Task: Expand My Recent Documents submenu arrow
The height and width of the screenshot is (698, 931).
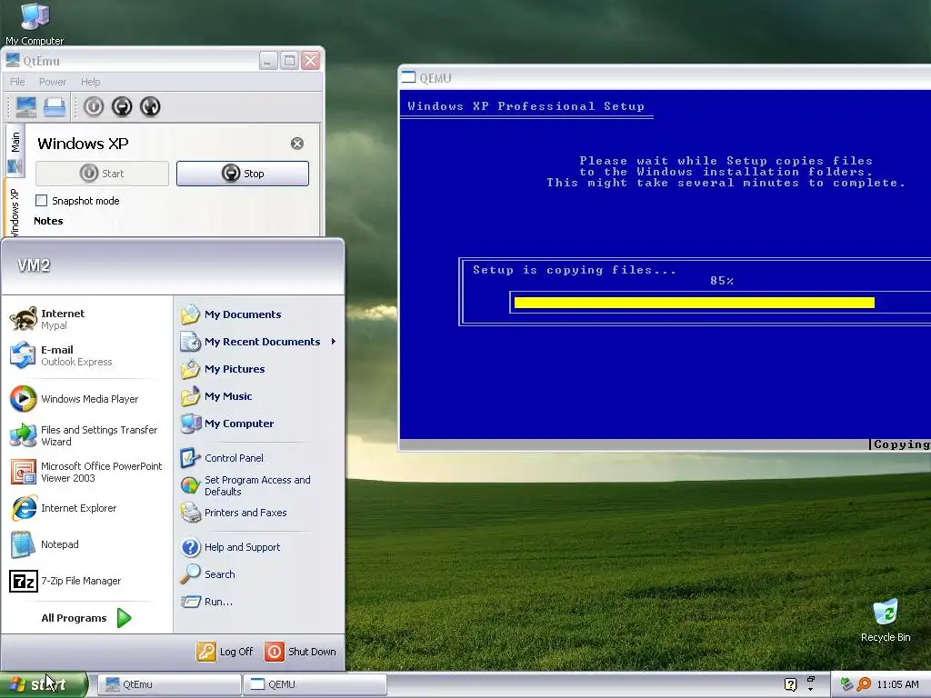Action: (334, 342)
